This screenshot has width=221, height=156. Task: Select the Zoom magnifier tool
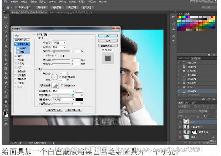click(6, 106)
